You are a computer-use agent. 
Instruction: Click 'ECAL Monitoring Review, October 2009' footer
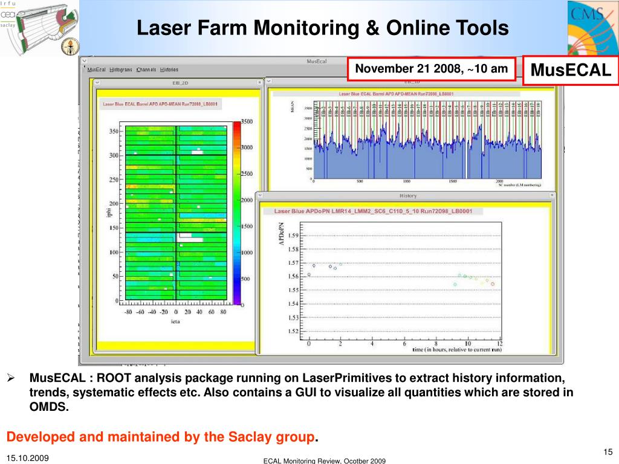pyautogui.click(x=325, y=461)
